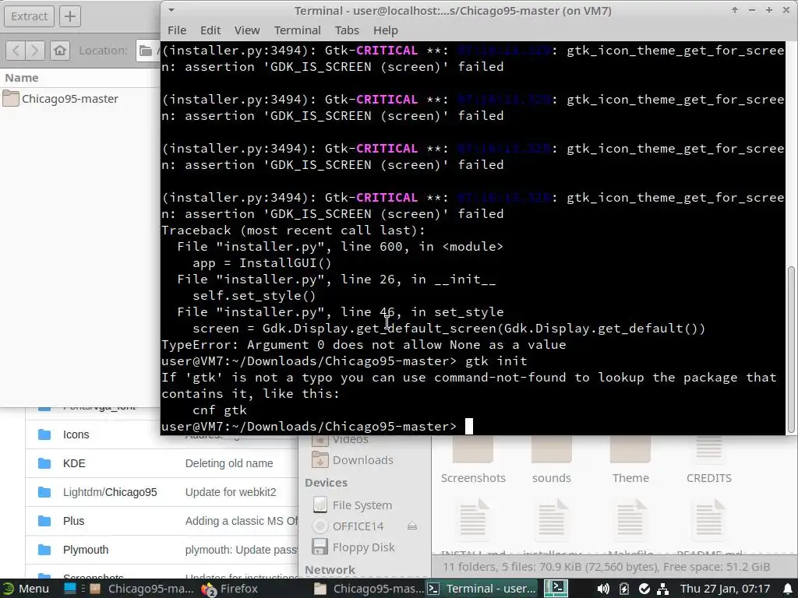Viewport: 798px width, 598px height.
Task: Click the show desktop icon on the taskbar
Action: (69, 589)
